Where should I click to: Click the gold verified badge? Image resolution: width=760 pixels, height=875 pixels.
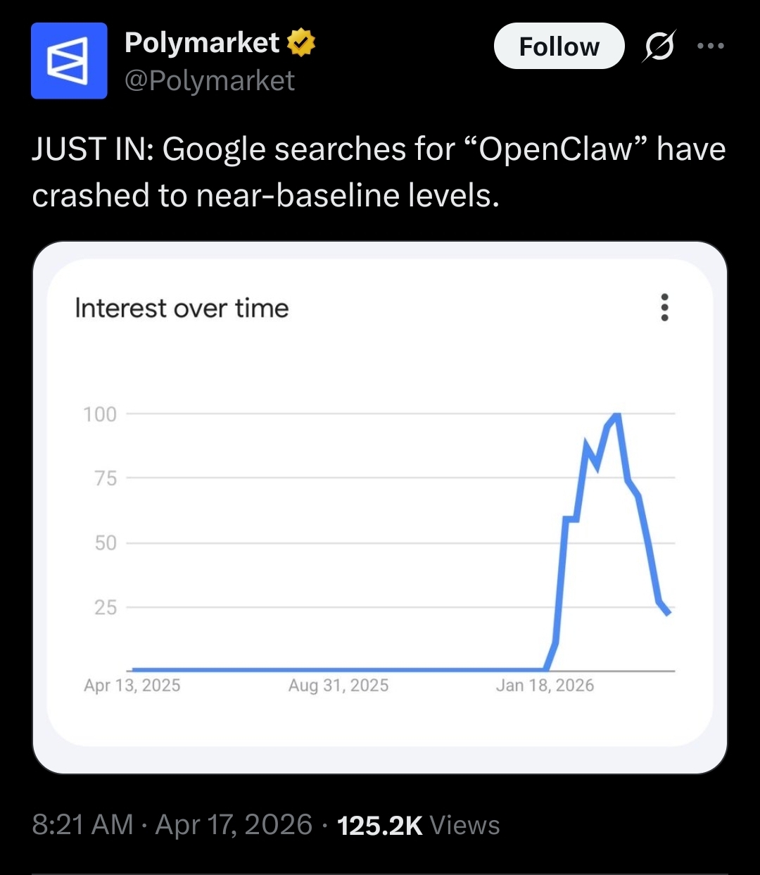301,43
